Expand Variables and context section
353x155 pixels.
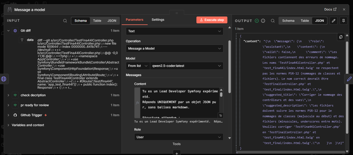(x=8, y=125)
